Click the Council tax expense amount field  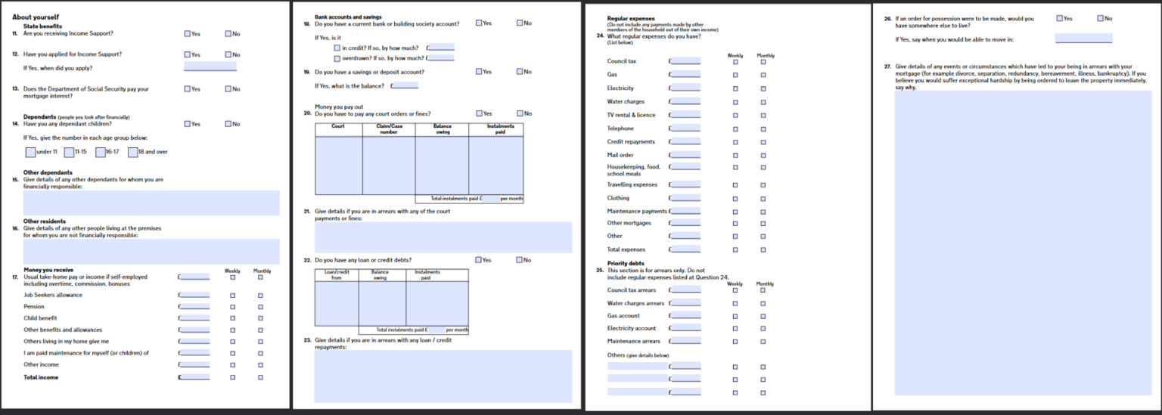pyautogui.click(x=685, y=61)
